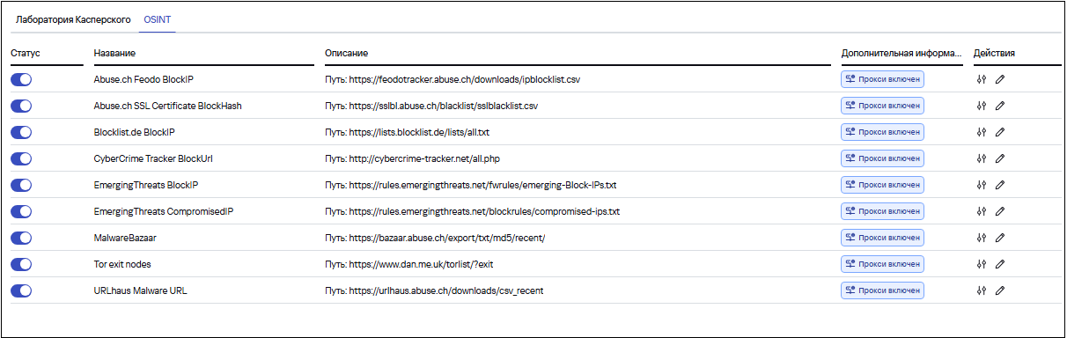This screenshot has width=1067, height=338.
Task: Toggle status of Blocklist.de BlockIP
Action: pyautogui.click(x=21, y=132)
